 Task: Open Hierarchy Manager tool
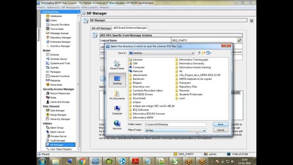[x=60, y=119]
